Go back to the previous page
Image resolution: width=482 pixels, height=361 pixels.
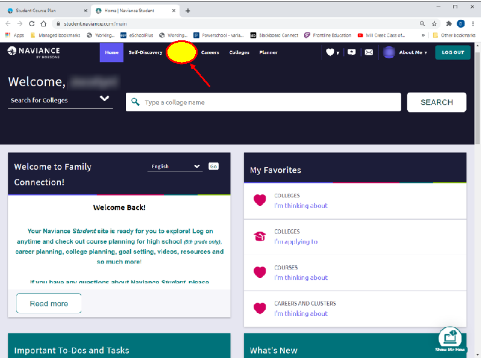coord(8,23)
